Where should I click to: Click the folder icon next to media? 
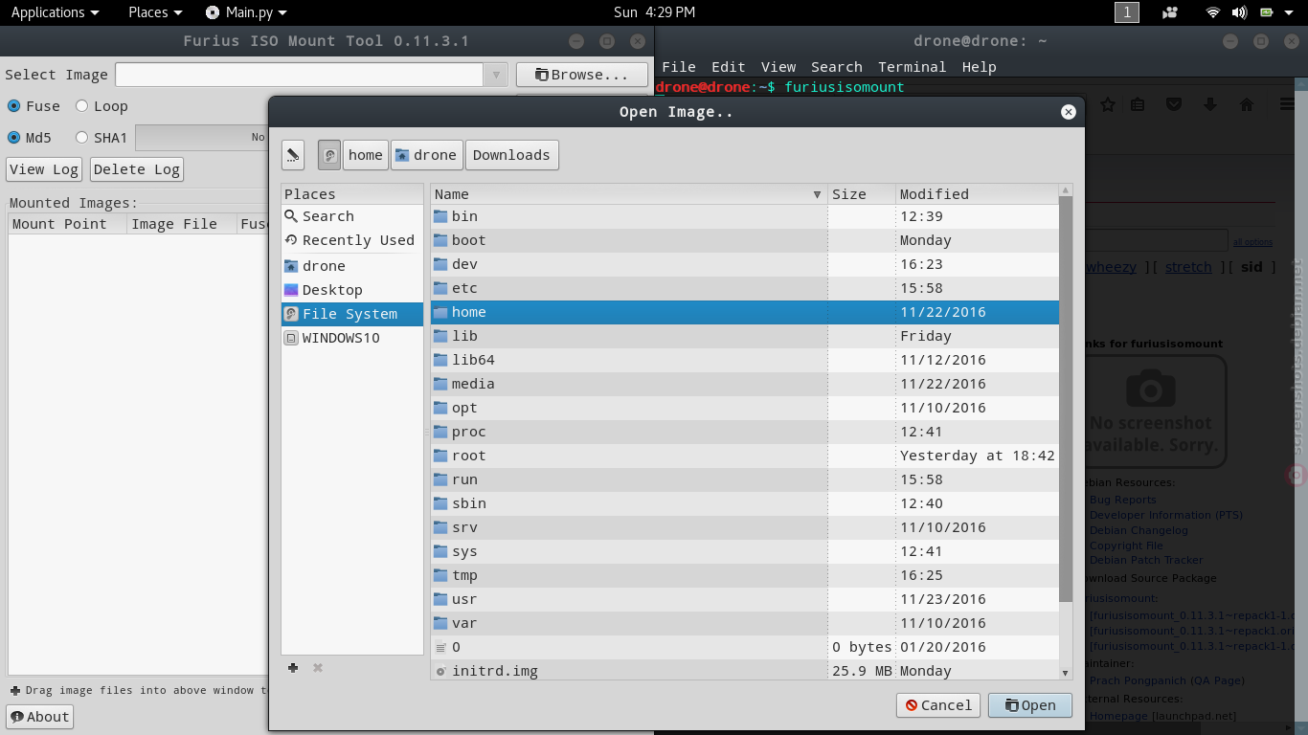[x=440, y=384]
